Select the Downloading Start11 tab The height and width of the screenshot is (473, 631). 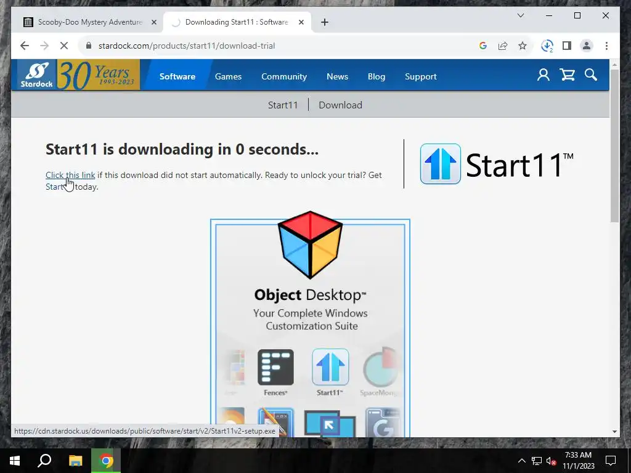tap(237, 22)
